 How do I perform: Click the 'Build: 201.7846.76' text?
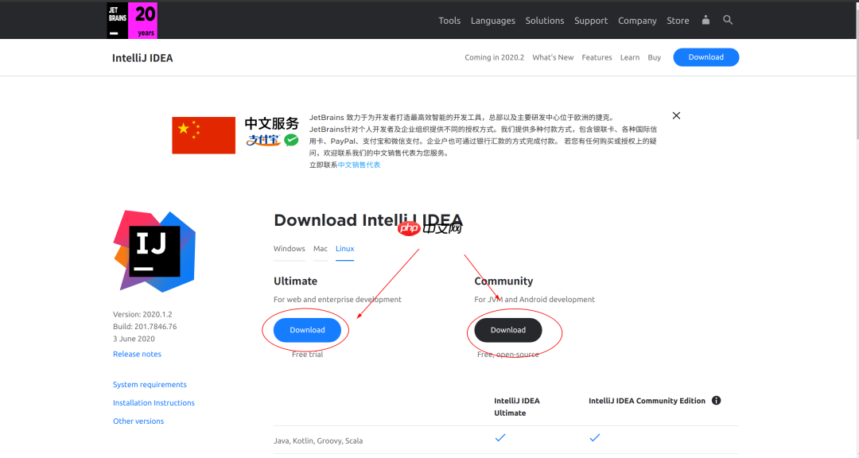coord(145,327)
